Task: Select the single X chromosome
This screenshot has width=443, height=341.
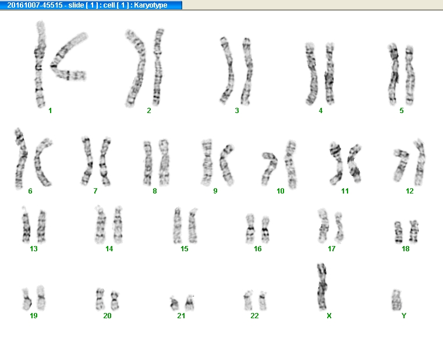Action: pyautogui.click(x=322, y=286)
